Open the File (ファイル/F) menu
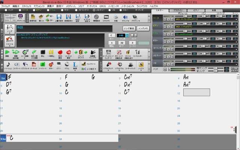This screenshot has height=150, width=240. pyautogui.click(x=6, y=6)
